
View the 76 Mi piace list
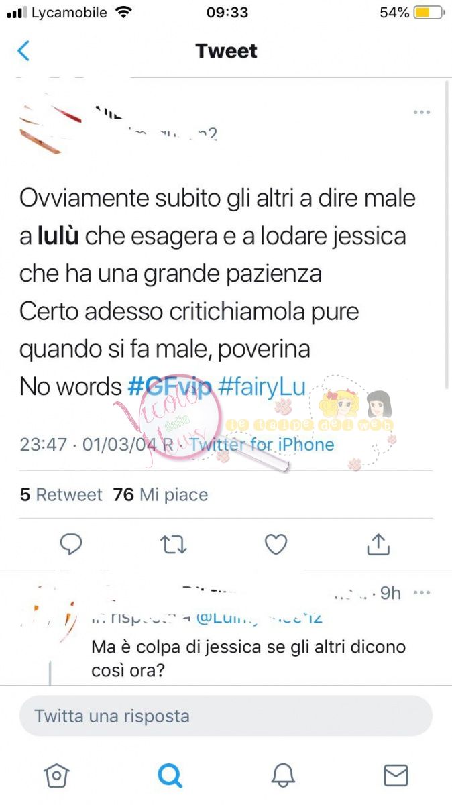[160, 495]
